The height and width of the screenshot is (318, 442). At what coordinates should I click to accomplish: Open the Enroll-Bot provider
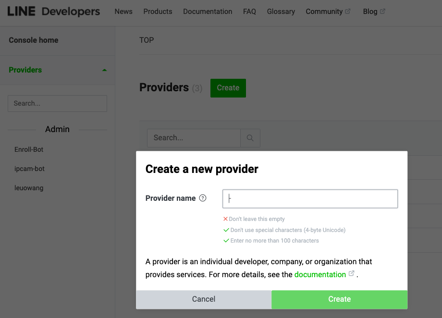coord(29,149)
